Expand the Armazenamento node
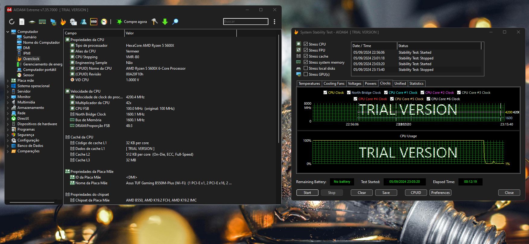529x244 pixels. 8,108
